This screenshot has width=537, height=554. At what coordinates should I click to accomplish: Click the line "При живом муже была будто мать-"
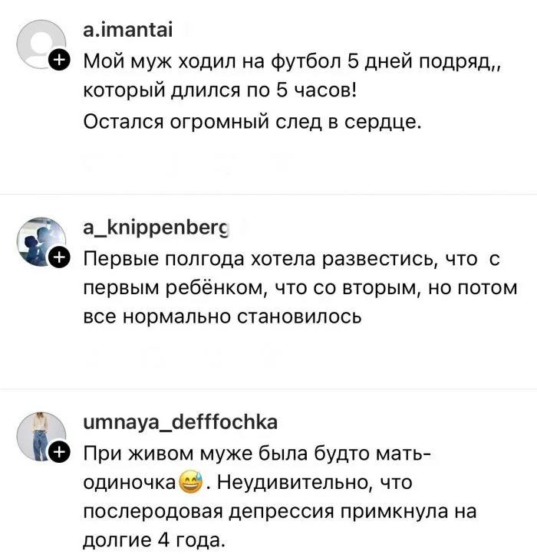click(x=258, y=454)
